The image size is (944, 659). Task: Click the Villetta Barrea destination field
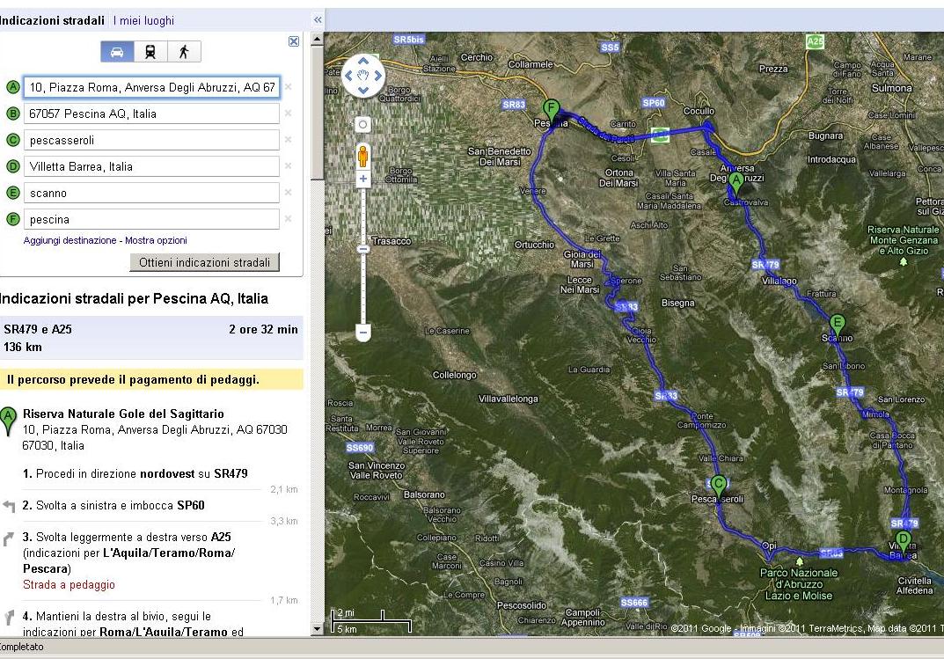151,166
